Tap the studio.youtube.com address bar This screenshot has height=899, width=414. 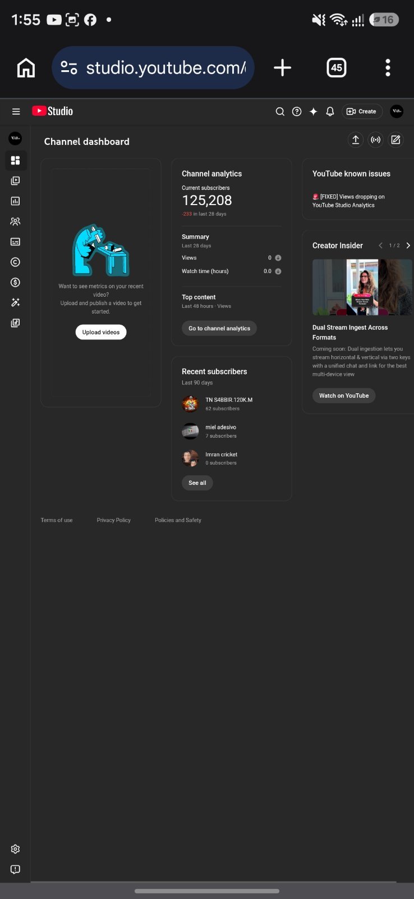pyautogui.click(x=153, y=68)
